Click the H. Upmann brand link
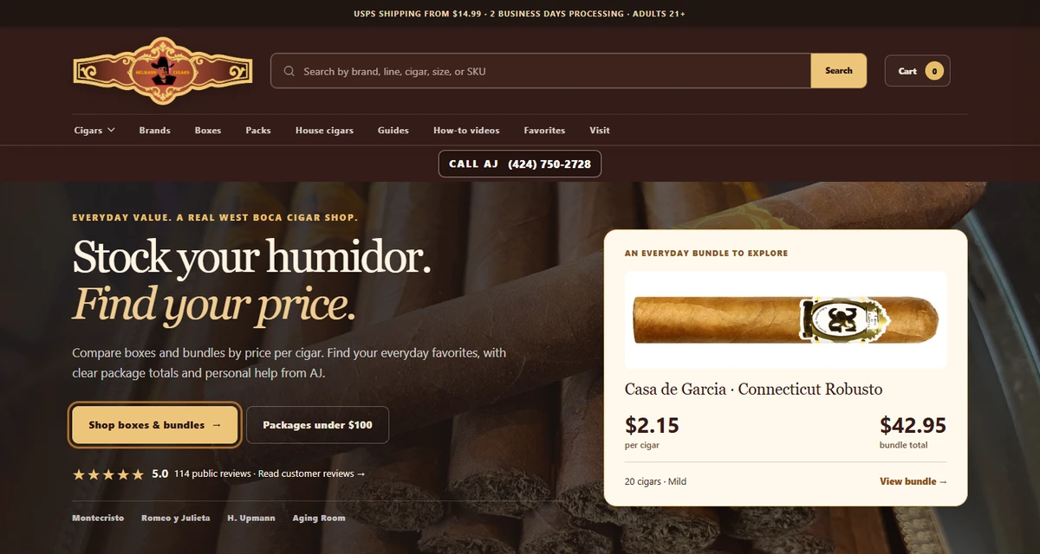Viewport: 1040px width, 554px height. point(251,518)
